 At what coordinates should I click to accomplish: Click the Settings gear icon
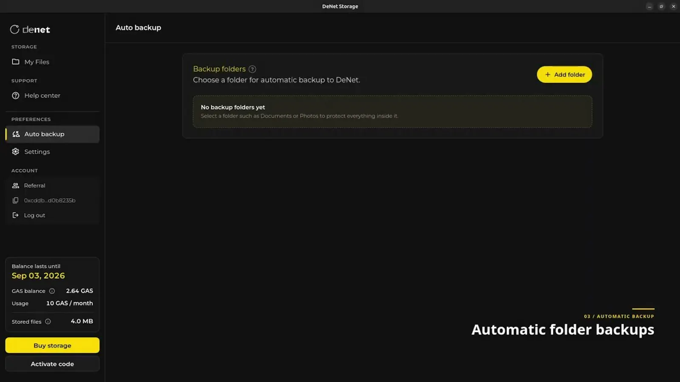click(x=16, y=152)
